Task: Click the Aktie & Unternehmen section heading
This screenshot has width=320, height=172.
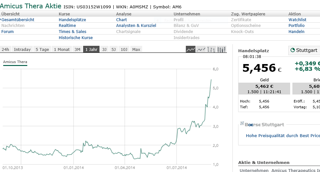Action: click(x=264, y=162)
